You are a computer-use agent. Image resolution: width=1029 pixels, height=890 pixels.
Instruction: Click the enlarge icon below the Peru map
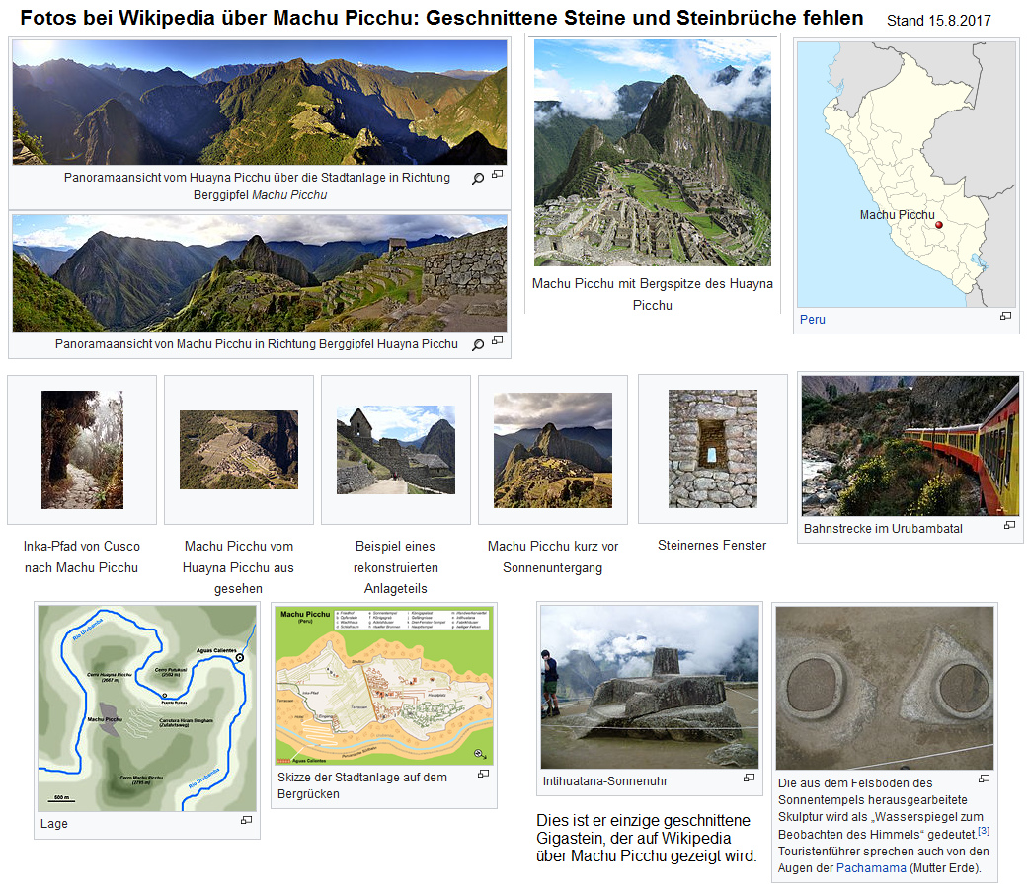[1005, 318]
